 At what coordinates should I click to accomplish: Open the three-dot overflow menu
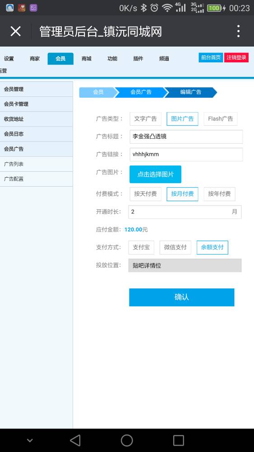point(238,31)
